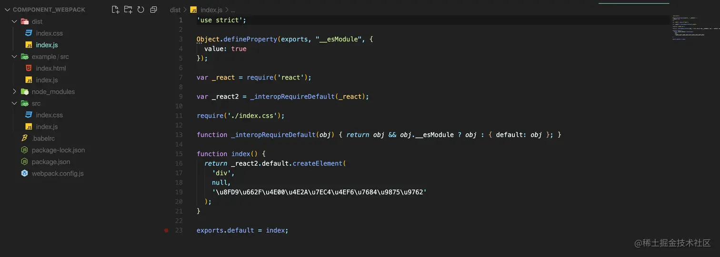Click the Babel icon beside .babelrc
Image resolution: width=720 pixels, height=257 pixels.
tap(25, 138)
